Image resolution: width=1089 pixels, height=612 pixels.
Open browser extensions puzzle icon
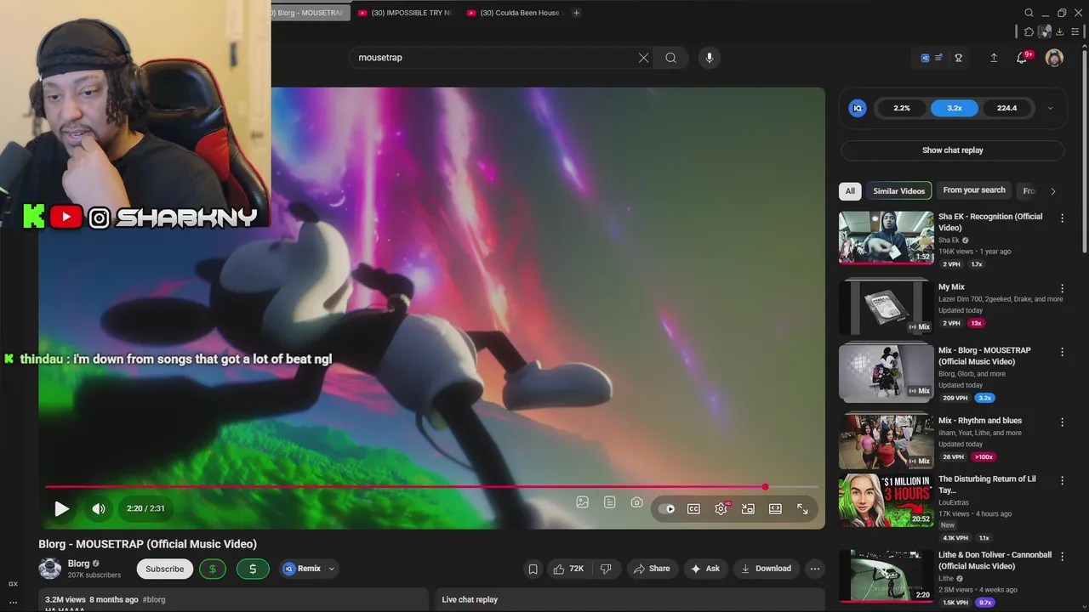click(1029, 32)
